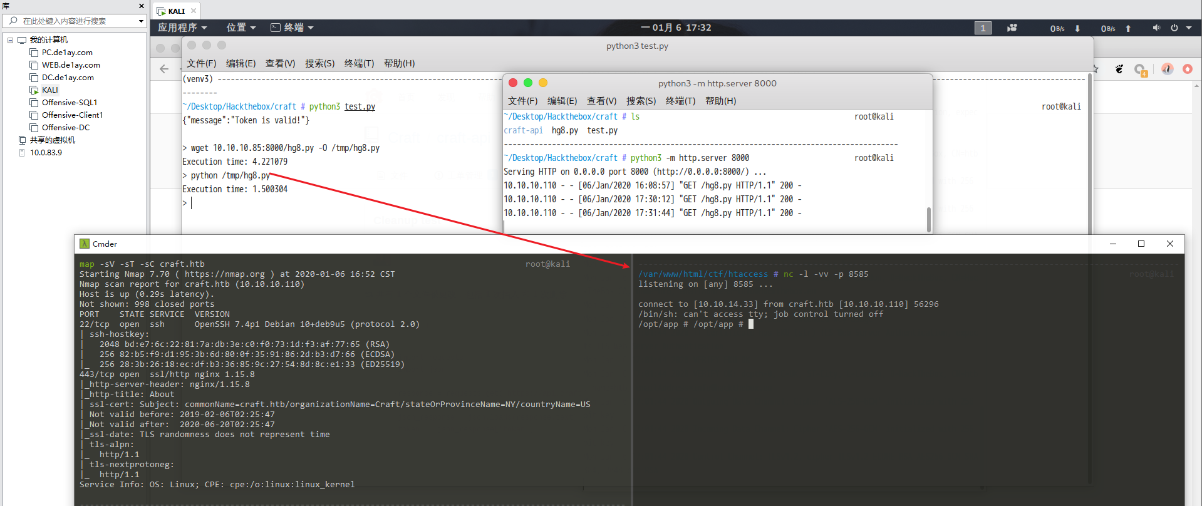Close the library panel with the X
This screenshot has height=506, width=1202.
(x=142, y=6)
